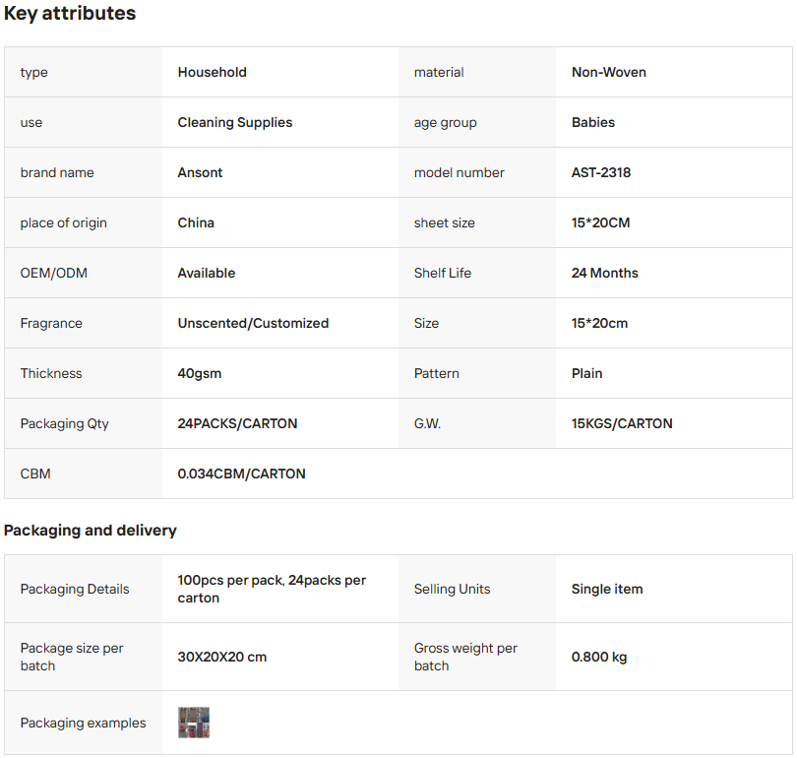Image resolution: width=797 pixels, height=758 pixels.
Task: Select the place of origin value China
Action: click(x=196, y=222)
